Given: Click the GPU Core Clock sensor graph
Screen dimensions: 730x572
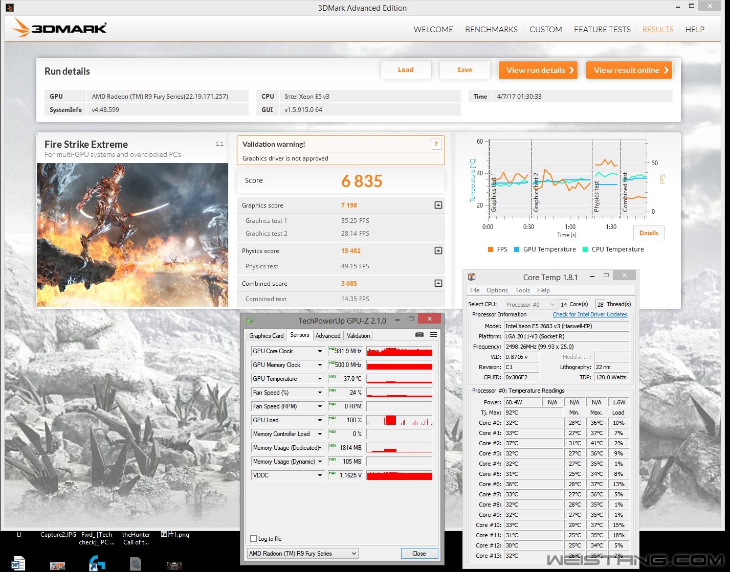Looking at the screenshot, I should click(x=400, y=351).
